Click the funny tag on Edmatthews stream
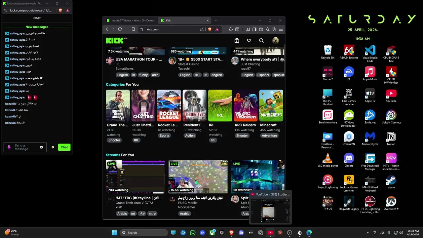Screen dimensions: 423x238 (x=143, y=75)
